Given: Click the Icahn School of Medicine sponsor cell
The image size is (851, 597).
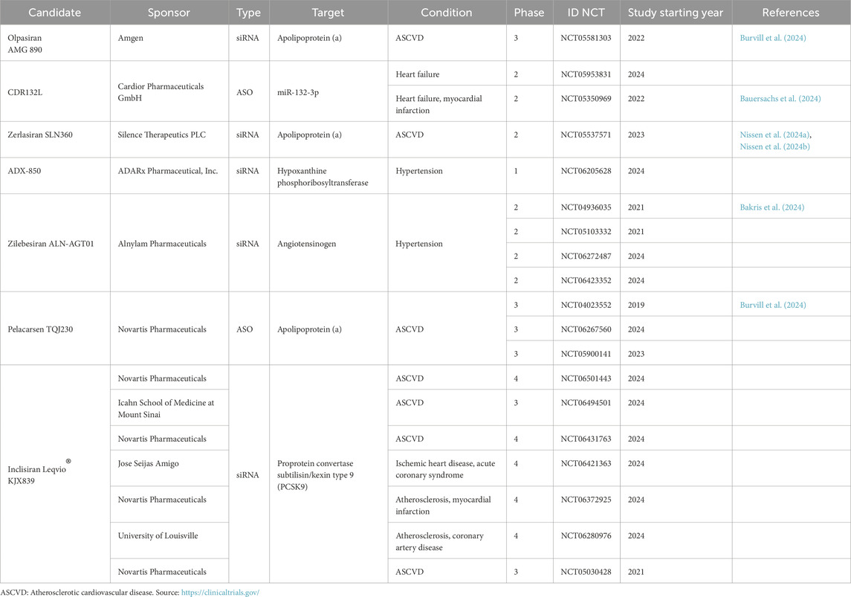Looking at the screenshot, I should pos(169,409).
